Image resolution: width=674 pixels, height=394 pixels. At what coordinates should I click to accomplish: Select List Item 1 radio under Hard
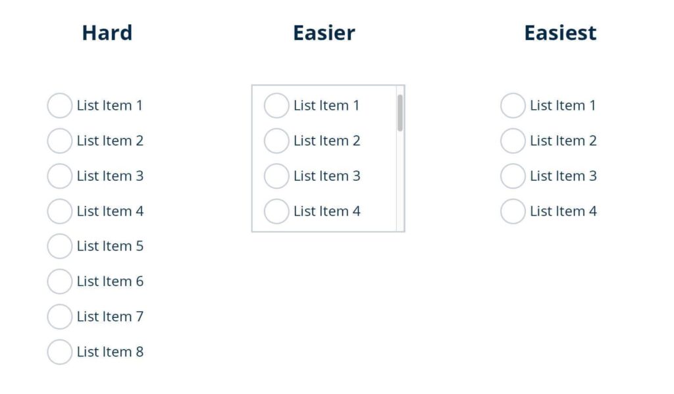(x=59, y=105)
